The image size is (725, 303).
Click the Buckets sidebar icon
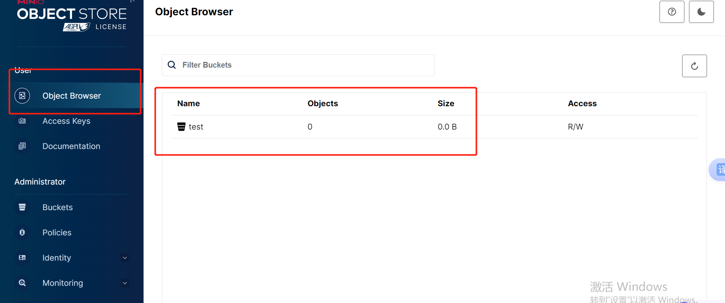pyautogui.click(x=22, y=207)
